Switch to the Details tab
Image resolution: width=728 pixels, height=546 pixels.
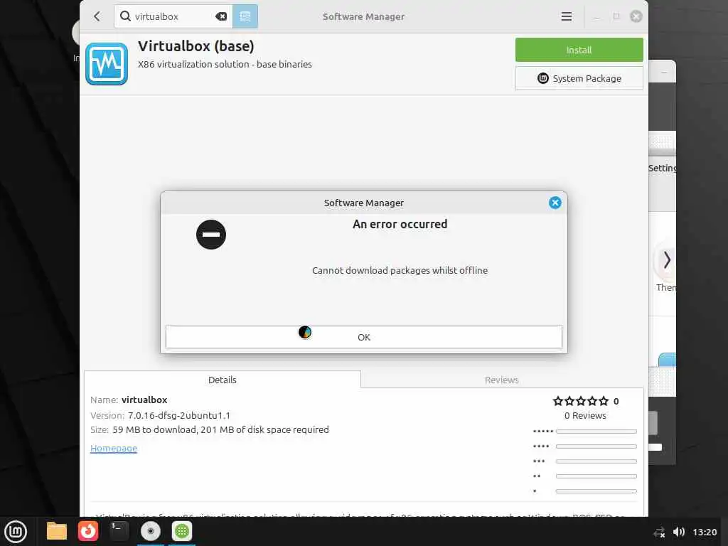(x=223, y=380)
